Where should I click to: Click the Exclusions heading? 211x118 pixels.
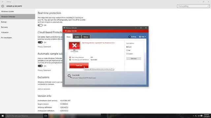coord(44,77)
